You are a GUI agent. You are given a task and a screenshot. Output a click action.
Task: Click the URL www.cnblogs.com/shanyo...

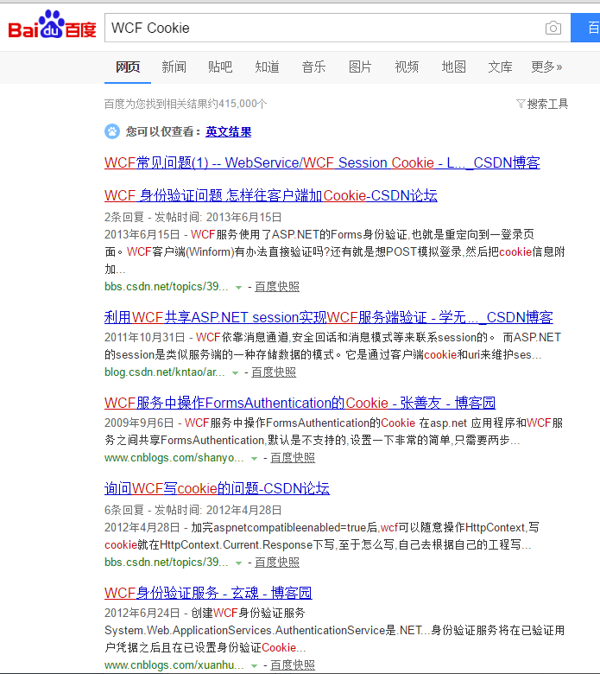pyautogui.click(x=174, y=458)
